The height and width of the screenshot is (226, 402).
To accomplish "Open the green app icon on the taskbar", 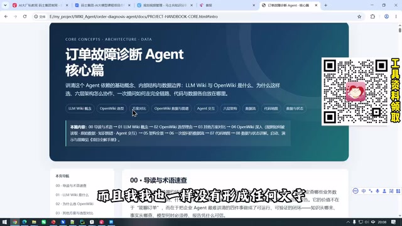I will pos(44,222).
